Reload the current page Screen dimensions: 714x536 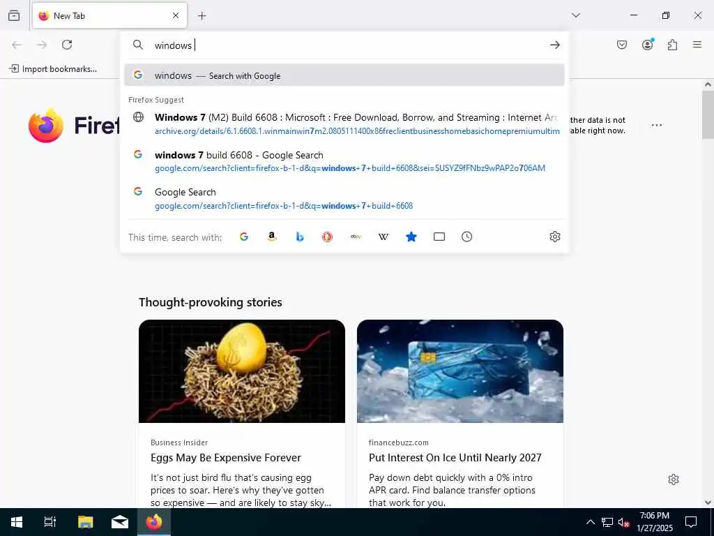pos(67,45)
